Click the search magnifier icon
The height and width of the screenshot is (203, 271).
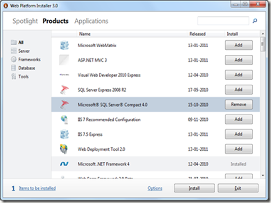(255, 21)
